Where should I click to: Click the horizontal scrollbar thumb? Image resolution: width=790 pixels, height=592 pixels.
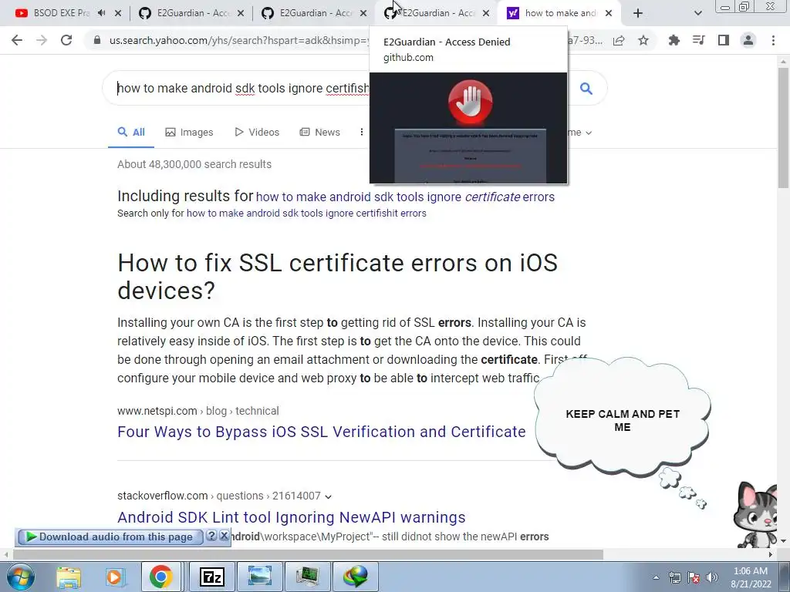pos(308,554)
